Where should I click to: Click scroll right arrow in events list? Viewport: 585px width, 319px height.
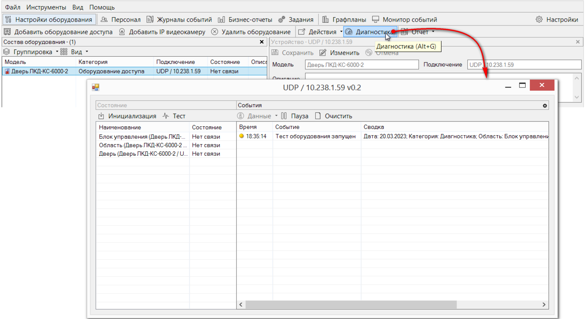click(x=544, y=305)
